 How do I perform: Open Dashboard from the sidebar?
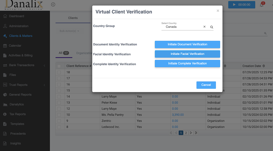(16, 16)
